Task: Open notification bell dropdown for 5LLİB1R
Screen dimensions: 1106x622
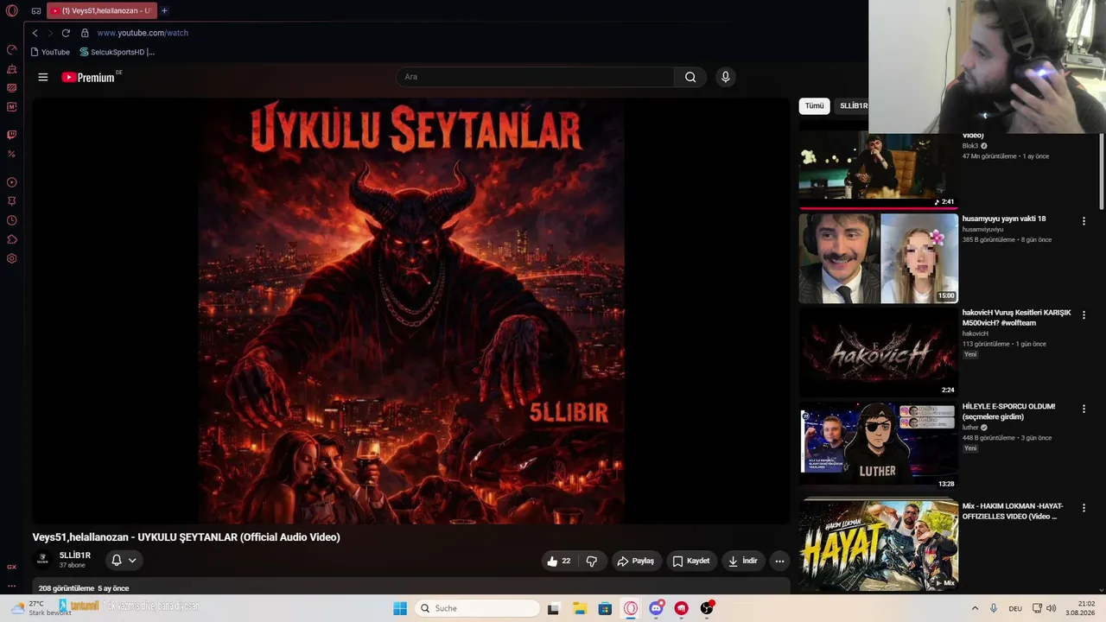Action: 124,561
